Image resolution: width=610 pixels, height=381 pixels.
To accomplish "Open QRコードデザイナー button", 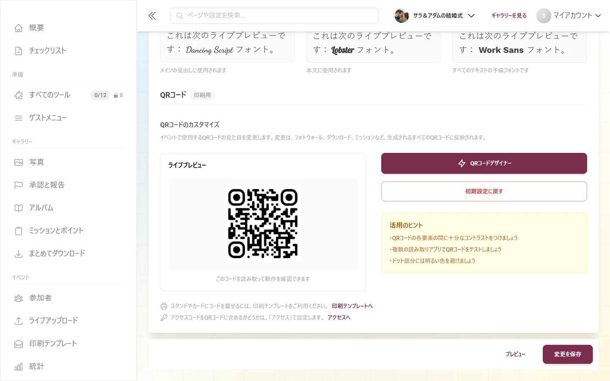I will click(484, 163).
